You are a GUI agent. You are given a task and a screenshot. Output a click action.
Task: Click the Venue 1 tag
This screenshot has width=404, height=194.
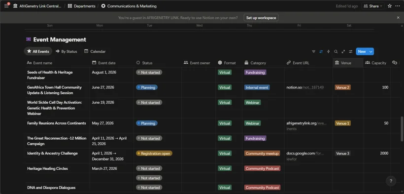coord(343,123)
